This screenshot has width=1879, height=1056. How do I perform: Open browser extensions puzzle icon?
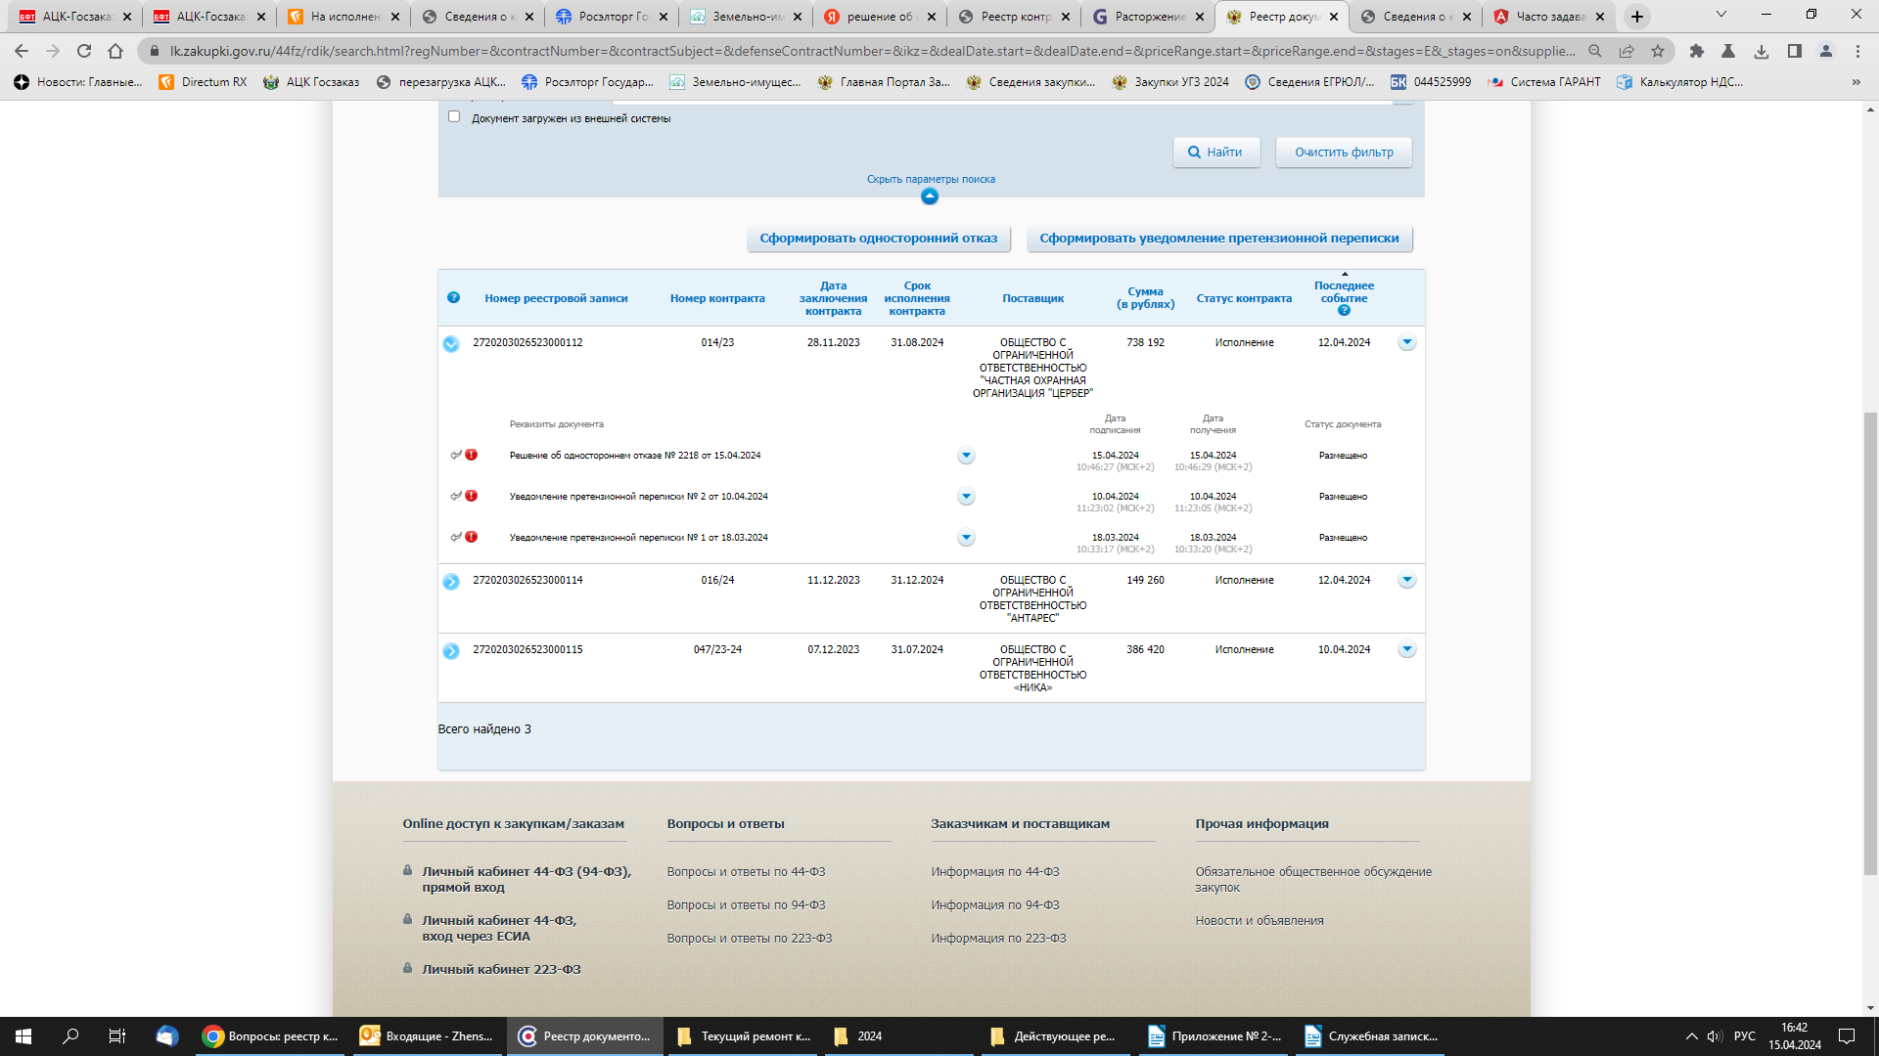(1697, 51)
